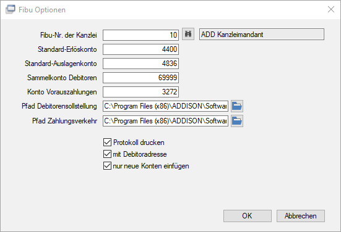
Task: Focus the Fibu-Nr. der Kanzlei field
Action: 140,35
